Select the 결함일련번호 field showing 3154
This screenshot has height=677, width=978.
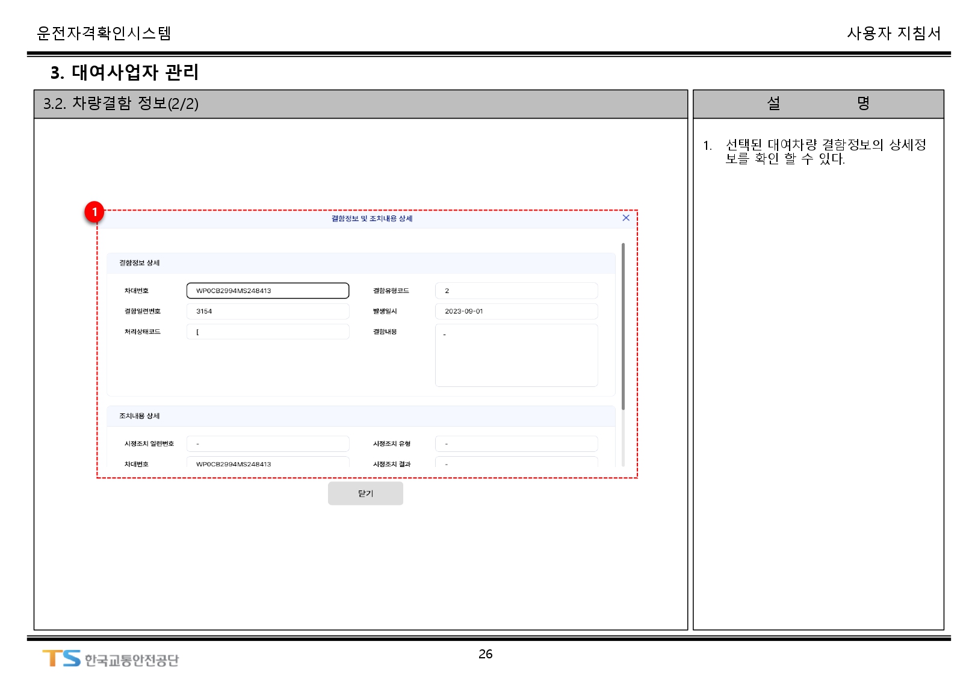(267, 311)
